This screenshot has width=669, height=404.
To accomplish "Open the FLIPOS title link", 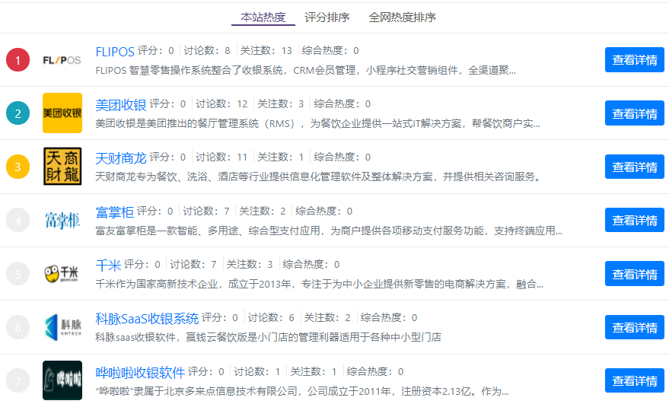I will point(115,52).
